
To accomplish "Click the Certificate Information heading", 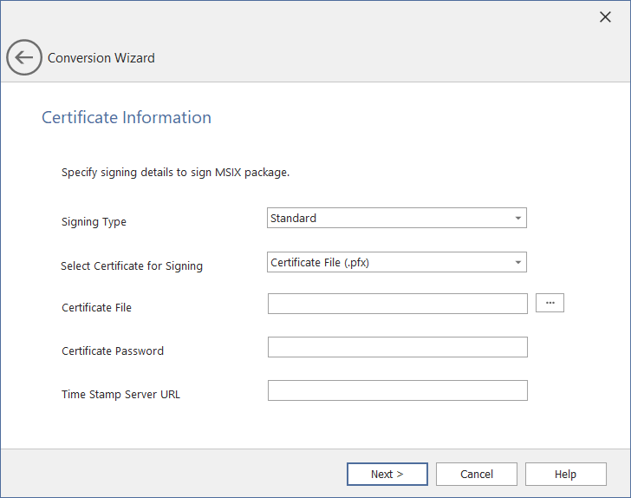I will point(127,117).
